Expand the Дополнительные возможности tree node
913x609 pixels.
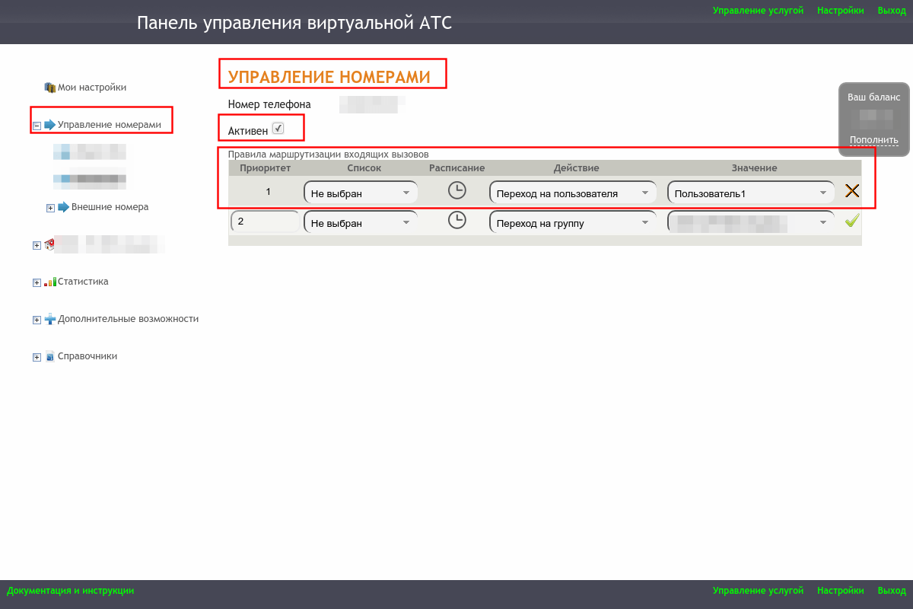[x=37, y=320]
